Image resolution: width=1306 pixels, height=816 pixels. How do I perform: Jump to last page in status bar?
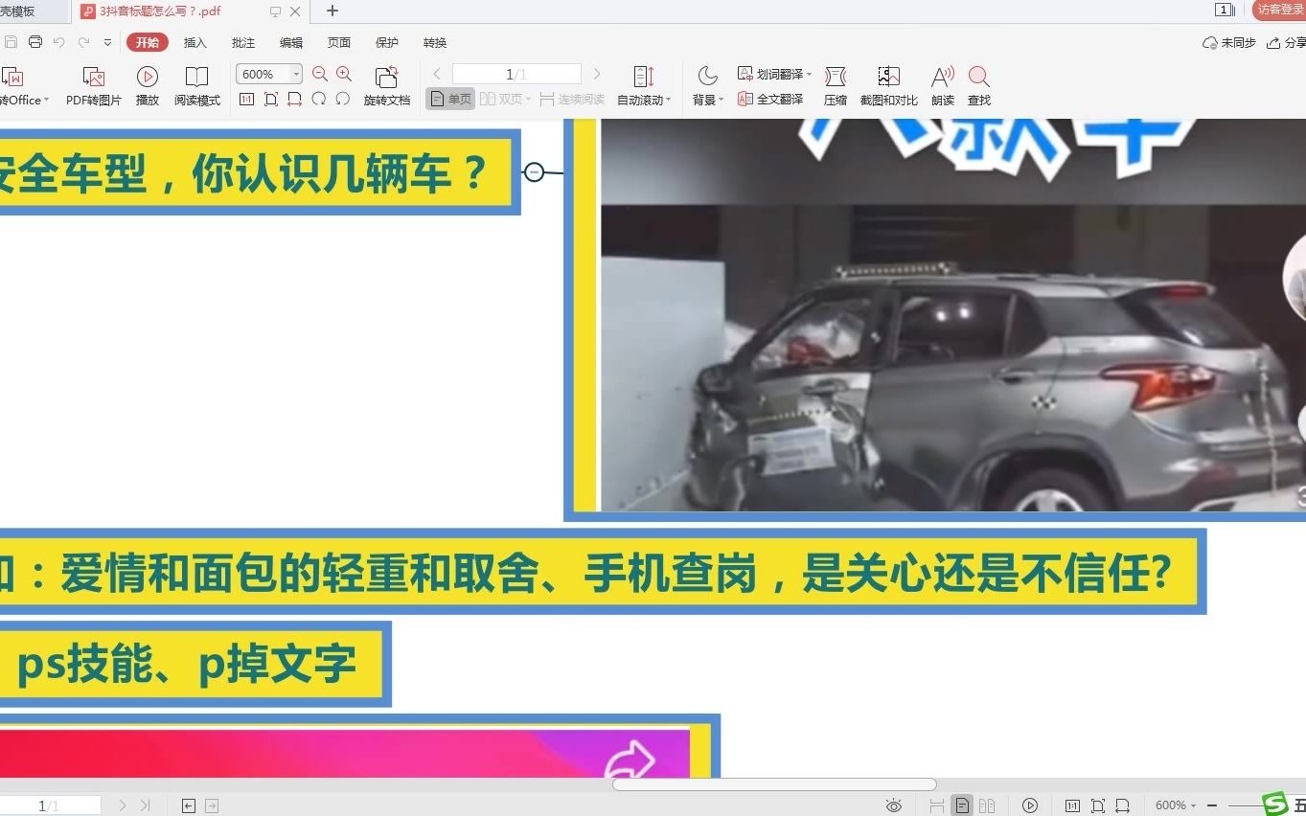[145, 805]
